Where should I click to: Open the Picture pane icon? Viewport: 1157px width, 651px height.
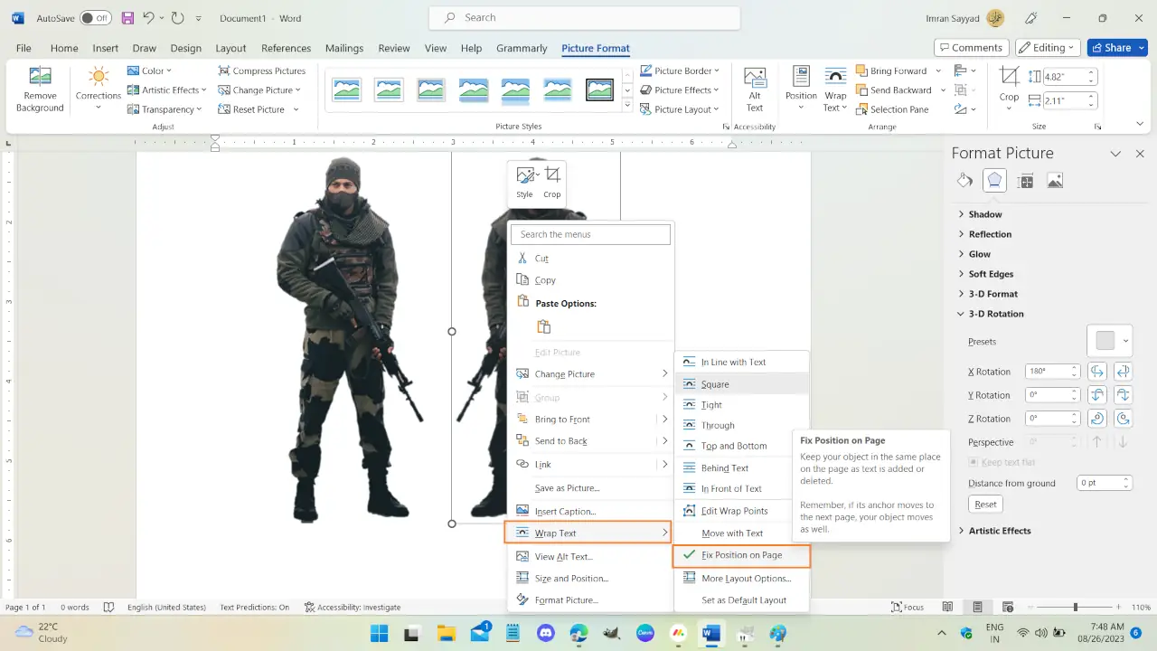click(x=1055, y=181)
